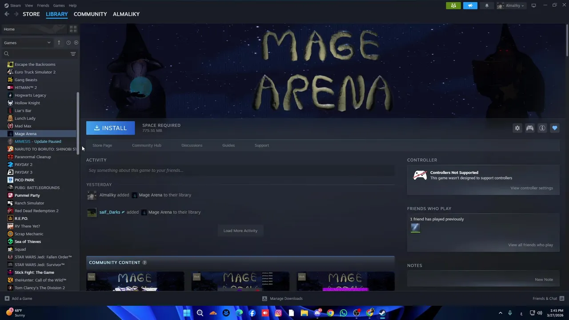
Task: Click Add a Game plus icon
Action: click(x=7, y=299)
